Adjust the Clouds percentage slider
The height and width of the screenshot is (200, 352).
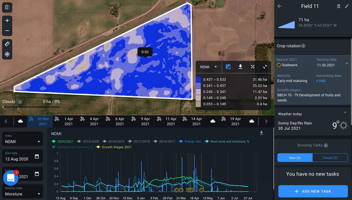click(x=31, y=107)
